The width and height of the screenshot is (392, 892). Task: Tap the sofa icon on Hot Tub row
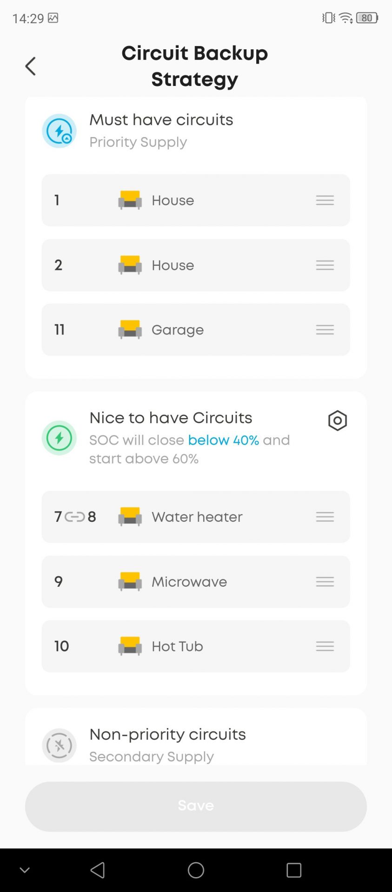130,646
